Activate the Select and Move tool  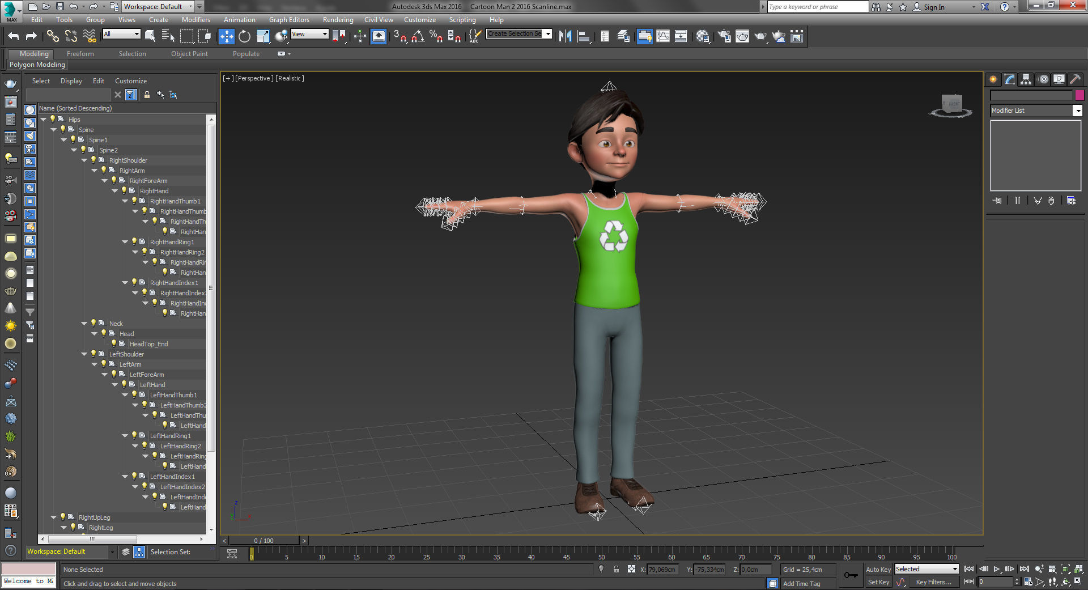226,36
